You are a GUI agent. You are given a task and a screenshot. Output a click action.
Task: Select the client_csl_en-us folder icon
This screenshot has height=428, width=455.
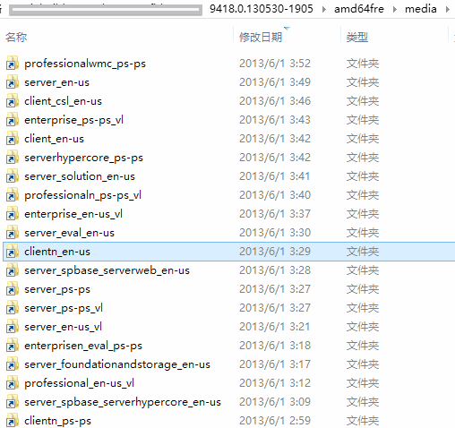pyautogui.click(x=13, y=101)
